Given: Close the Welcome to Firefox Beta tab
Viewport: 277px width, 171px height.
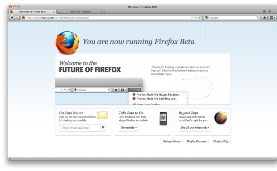Looking at the screenshot, I should (54, 12).
